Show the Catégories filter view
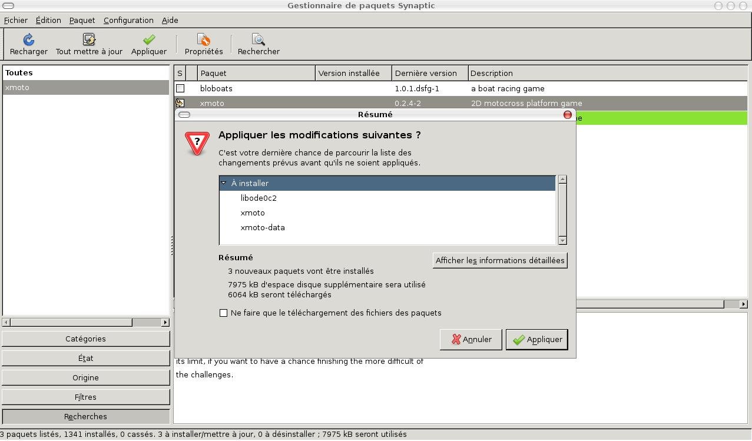Image resolution: width=752 pixels, height=441 pixels. pyautogui.click(x=86, y=339)
